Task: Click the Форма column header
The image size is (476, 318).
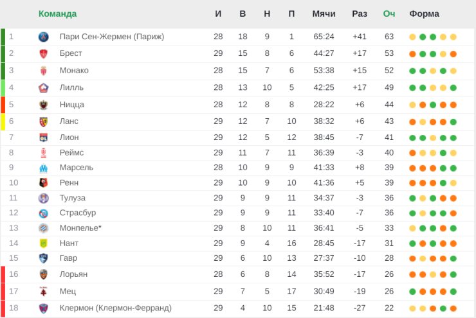Action: [424, 13]
